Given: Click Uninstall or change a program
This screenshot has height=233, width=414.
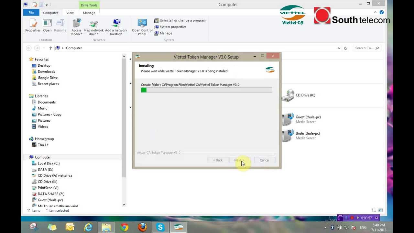Looking at the screenshot, I should pos(180,20).
